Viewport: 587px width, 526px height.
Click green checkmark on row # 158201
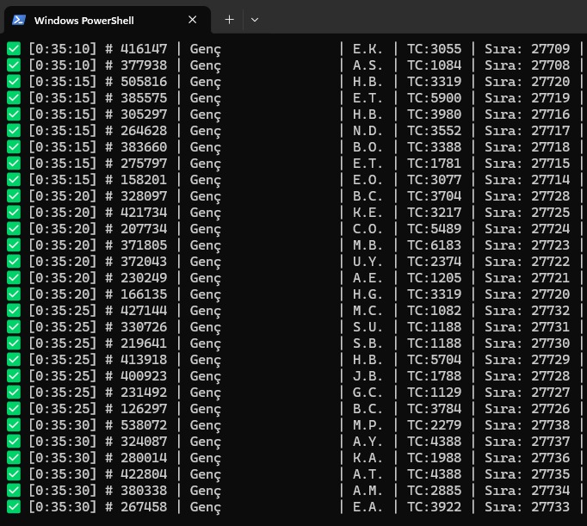(x=14, y=180)
